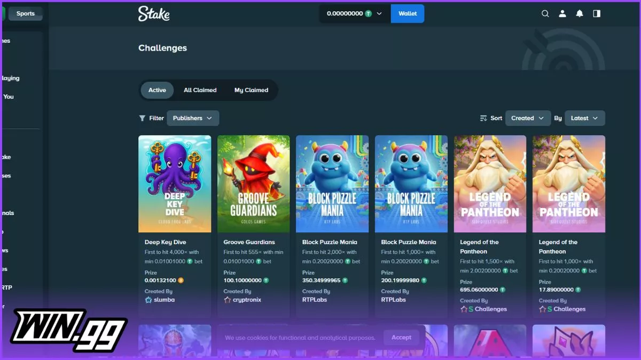Open the notifications bell icon
The width and height of the screenshot is (641, 360).
pos(580,14)
